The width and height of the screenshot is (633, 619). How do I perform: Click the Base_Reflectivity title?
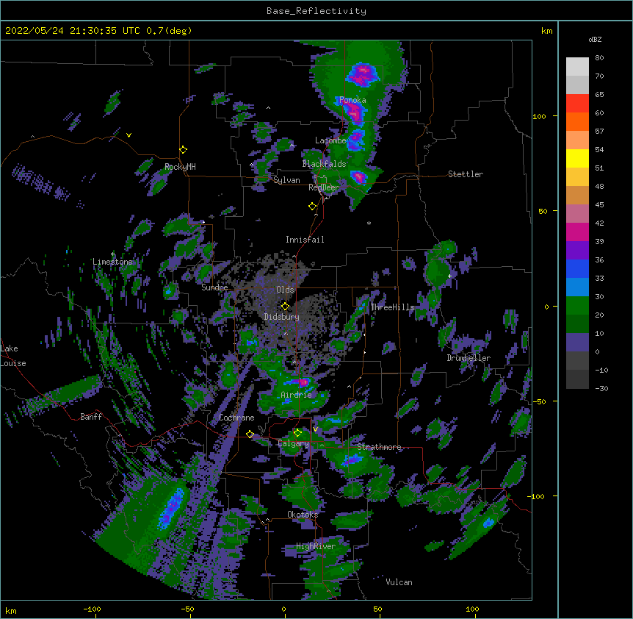[x=316, y=11]
